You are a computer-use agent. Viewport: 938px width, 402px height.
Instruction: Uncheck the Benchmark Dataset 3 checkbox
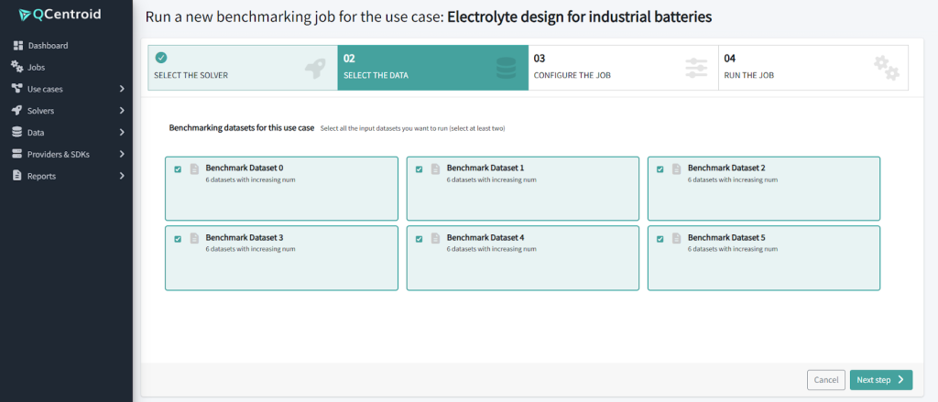(178, 239)
